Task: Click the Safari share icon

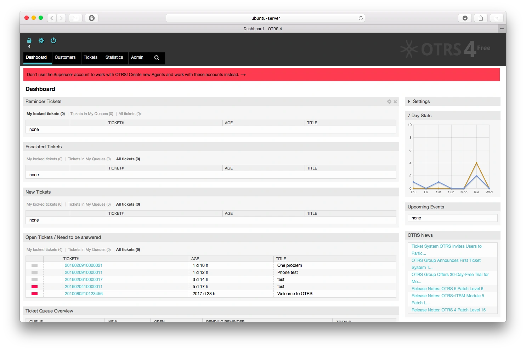Action: coord(481,18)
